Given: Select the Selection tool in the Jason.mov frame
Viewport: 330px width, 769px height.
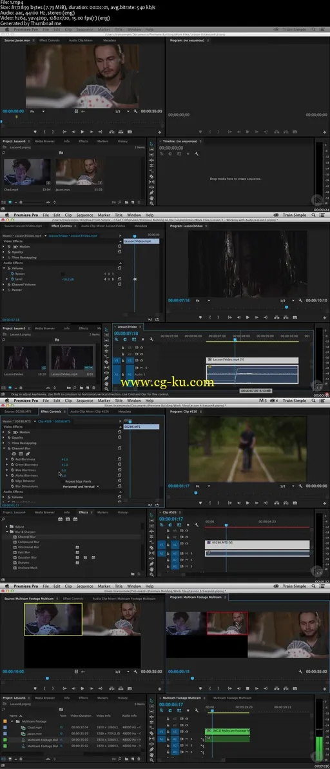Looking at the screenshot, I should (x=151, y=144).
